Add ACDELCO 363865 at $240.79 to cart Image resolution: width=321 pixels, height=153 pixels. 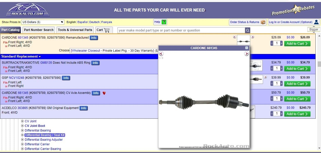297,114
